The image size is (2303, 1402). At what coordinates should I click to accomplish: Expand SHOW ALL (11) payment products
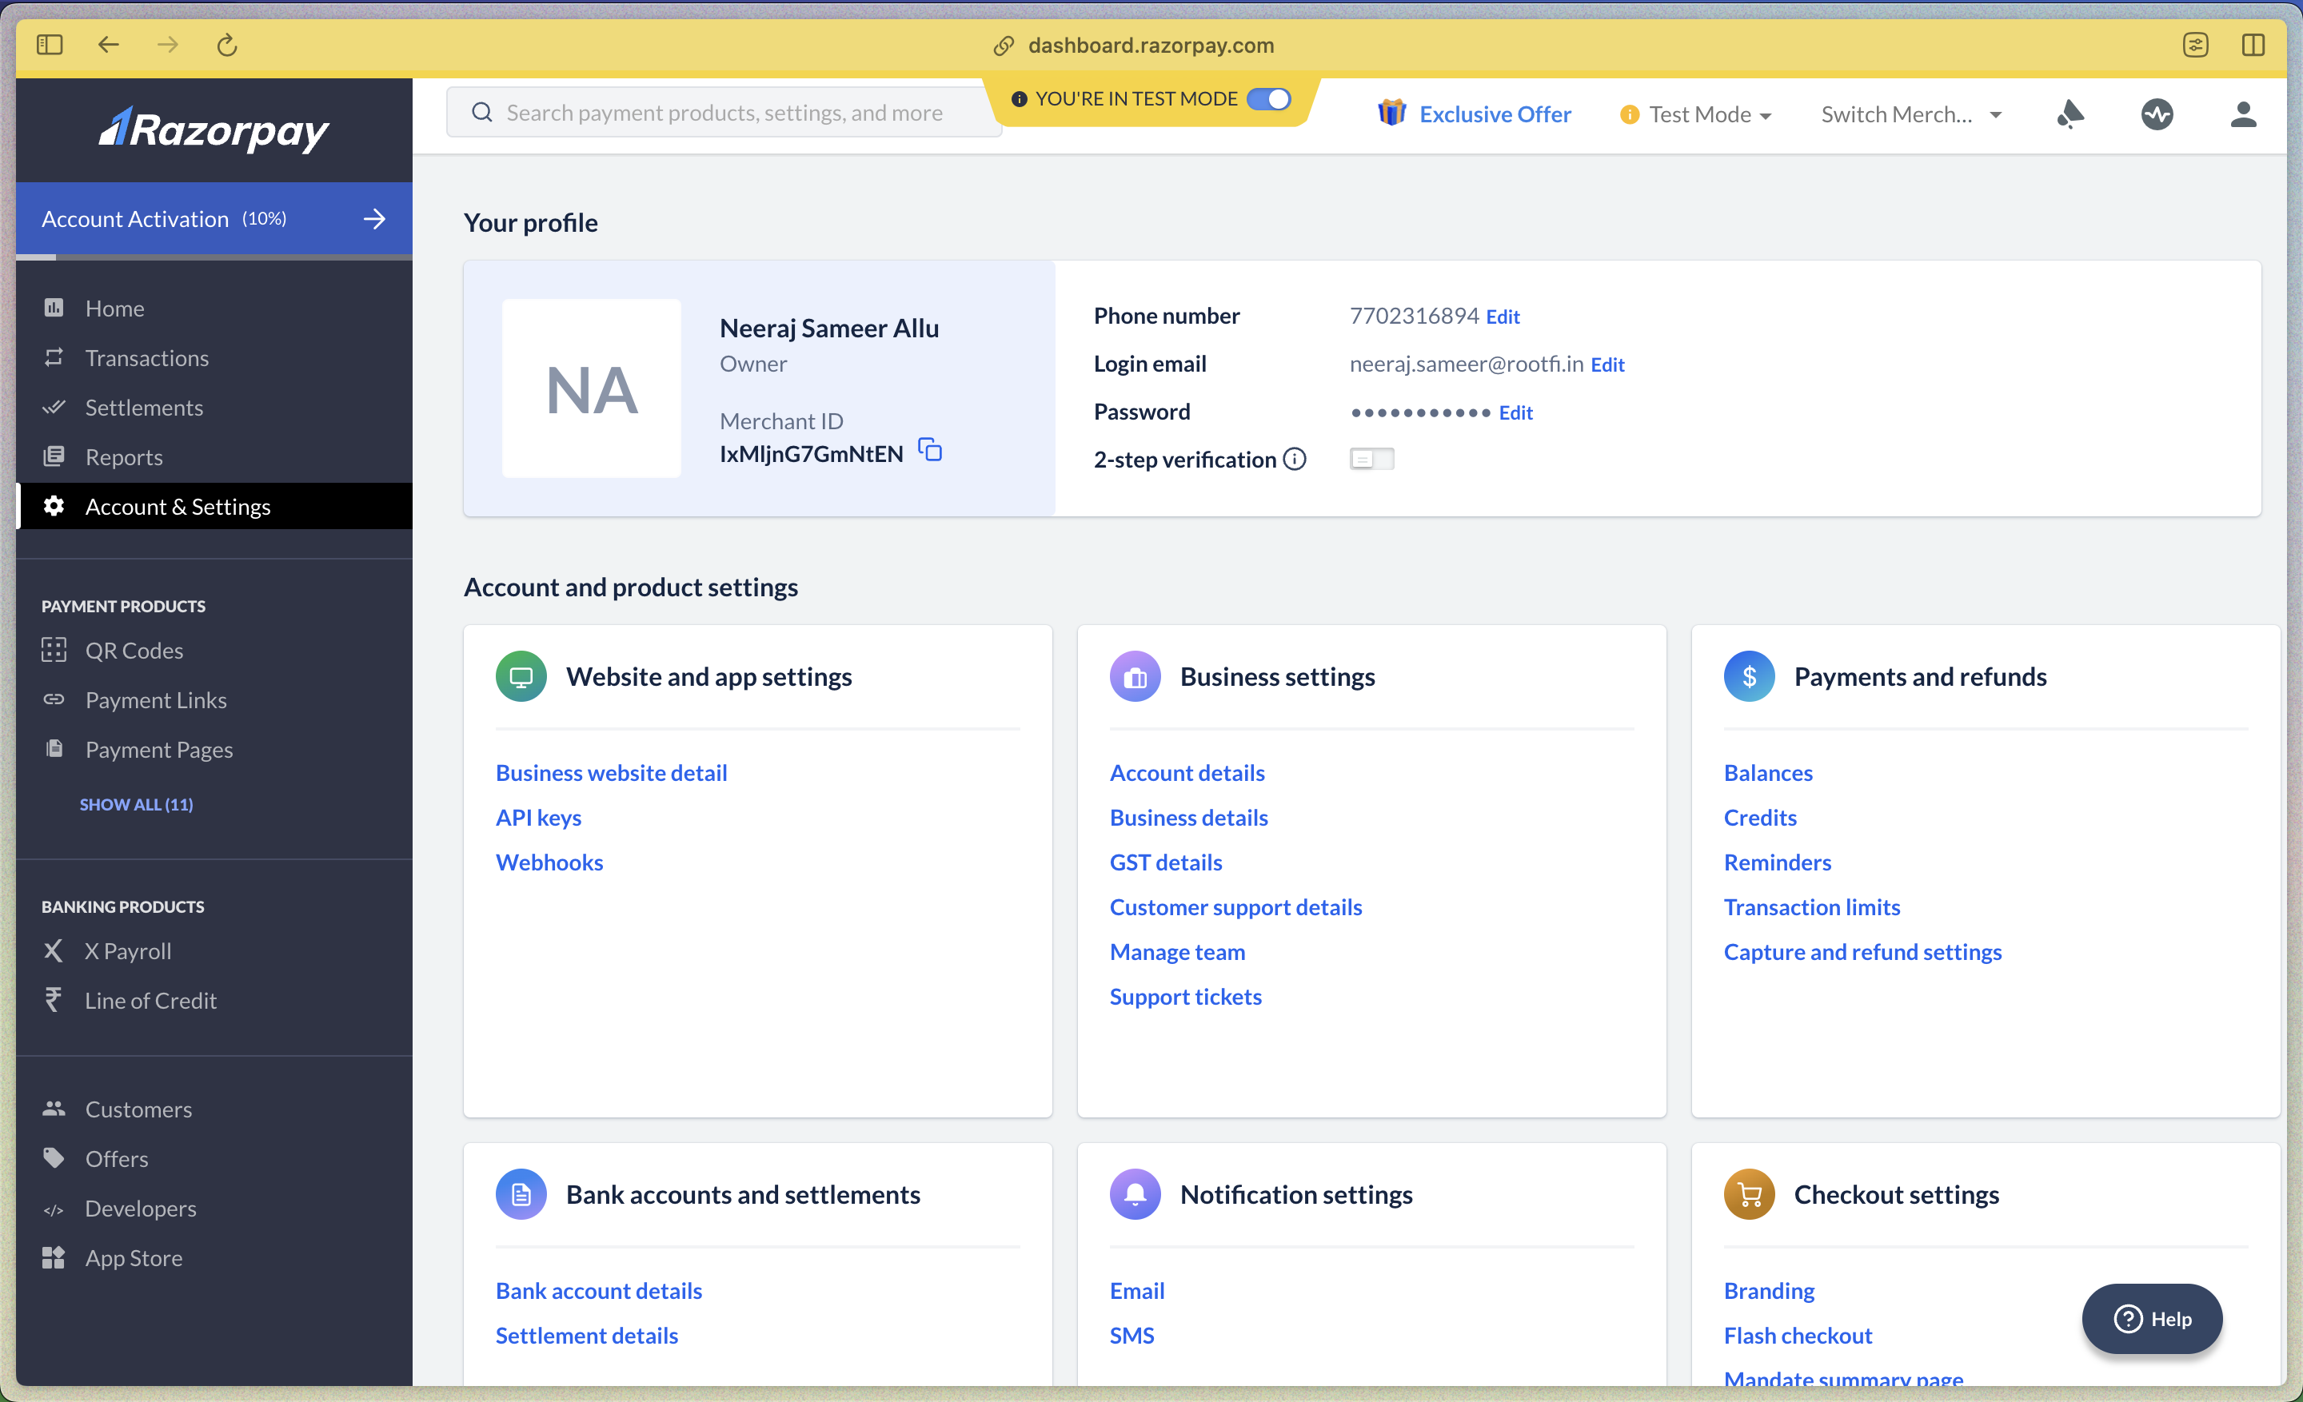(137, 804)
